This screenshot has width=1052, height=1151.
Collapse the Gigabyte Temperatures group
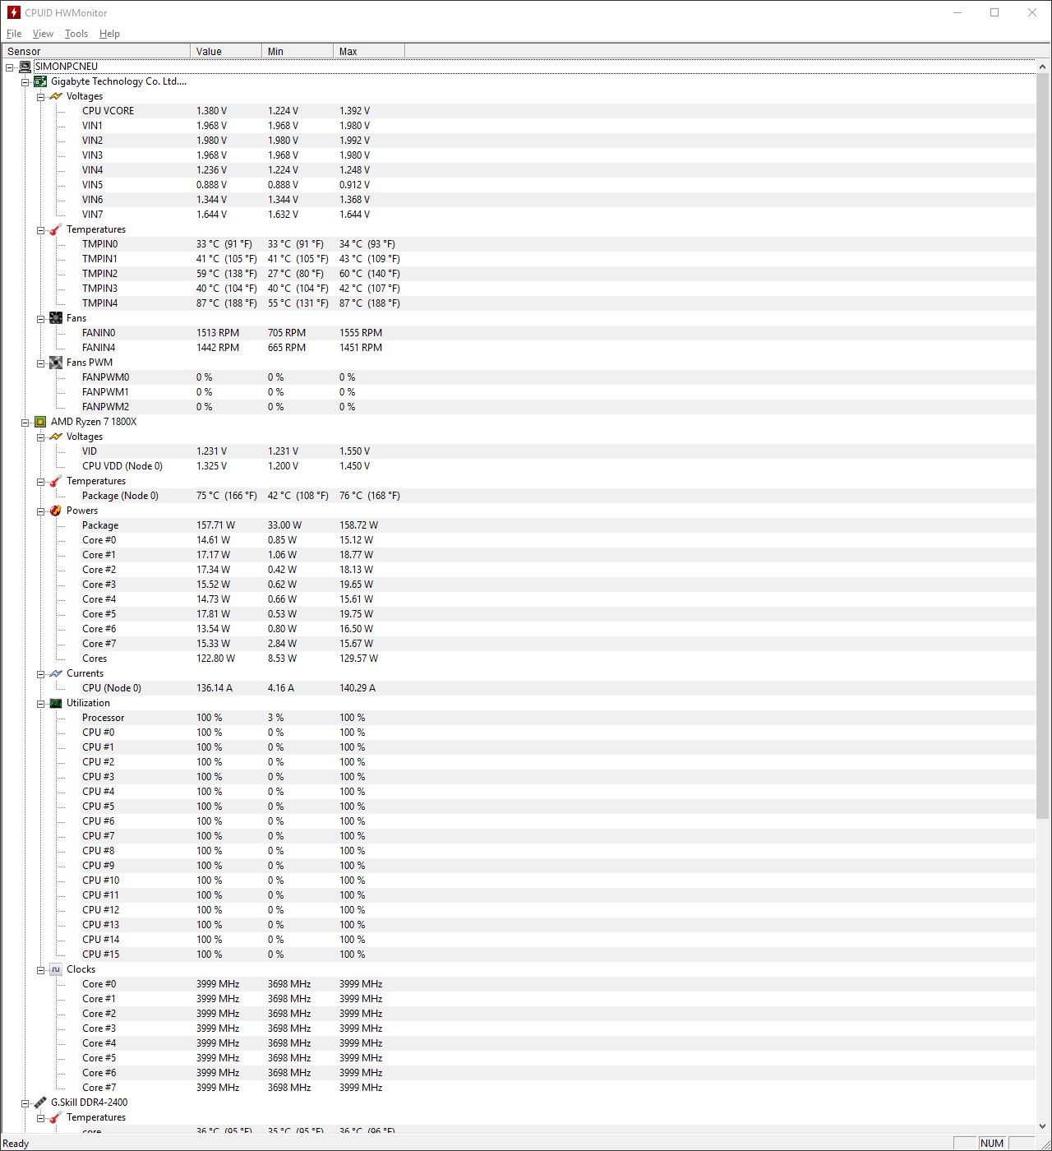[x=41, y=230]
